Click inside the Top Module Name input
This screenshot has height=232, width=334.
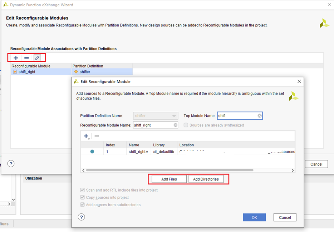pyautogui.click(x=237, y=116)
